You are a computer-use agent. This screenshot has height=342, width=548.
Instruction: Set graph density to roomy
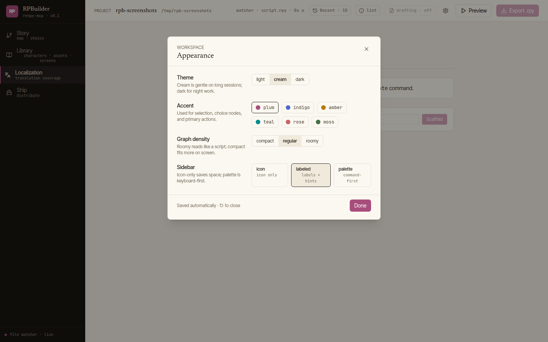coord(312,141)
